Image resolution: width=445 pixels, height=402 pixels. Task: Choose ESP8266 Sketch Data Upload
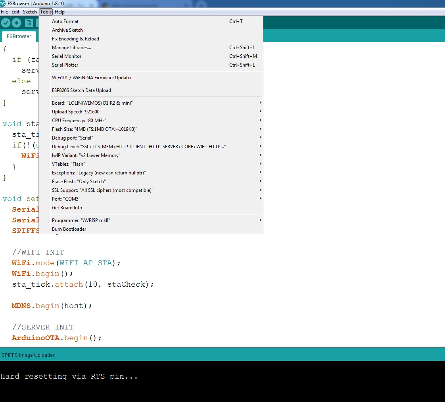[81, 90]
